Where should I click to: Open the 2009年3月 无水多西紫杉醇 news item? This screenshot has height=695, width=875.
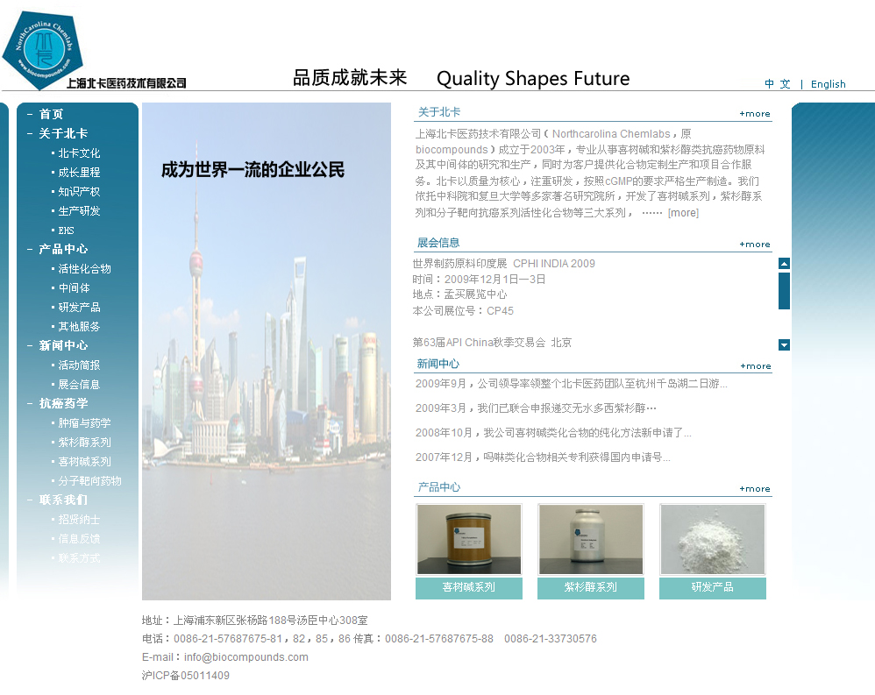tap(536, 408)
